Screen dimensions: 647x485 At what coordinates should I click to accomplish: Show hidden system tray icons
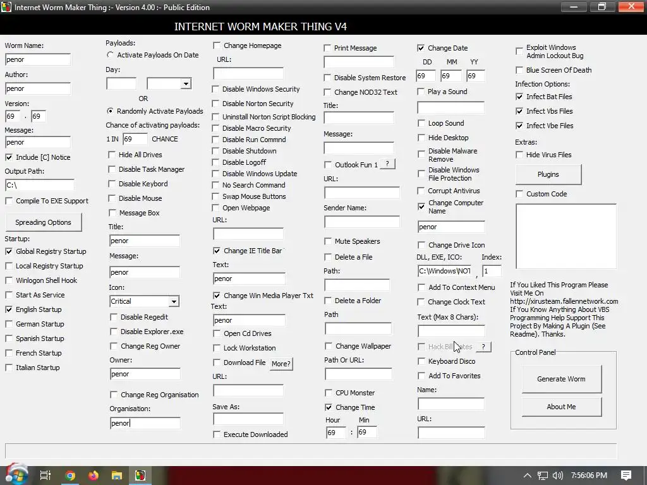point(528,476)
